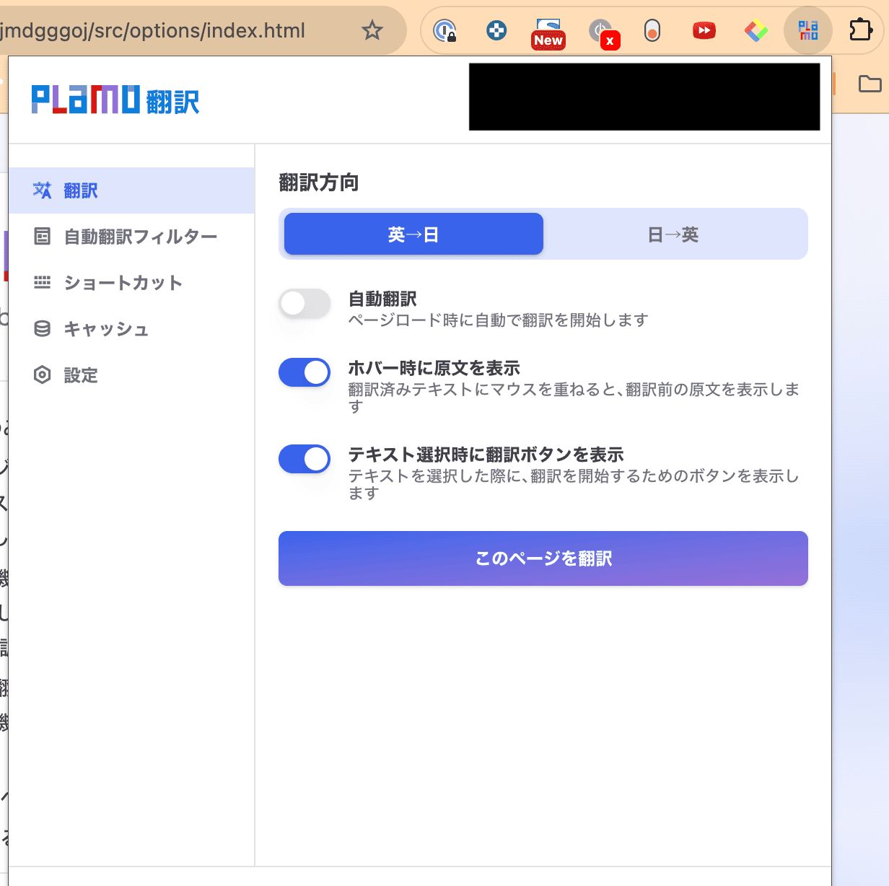Click the red fast-forward extension icon
This screenshot has width=889, height=886.
[x=704, y=30]
